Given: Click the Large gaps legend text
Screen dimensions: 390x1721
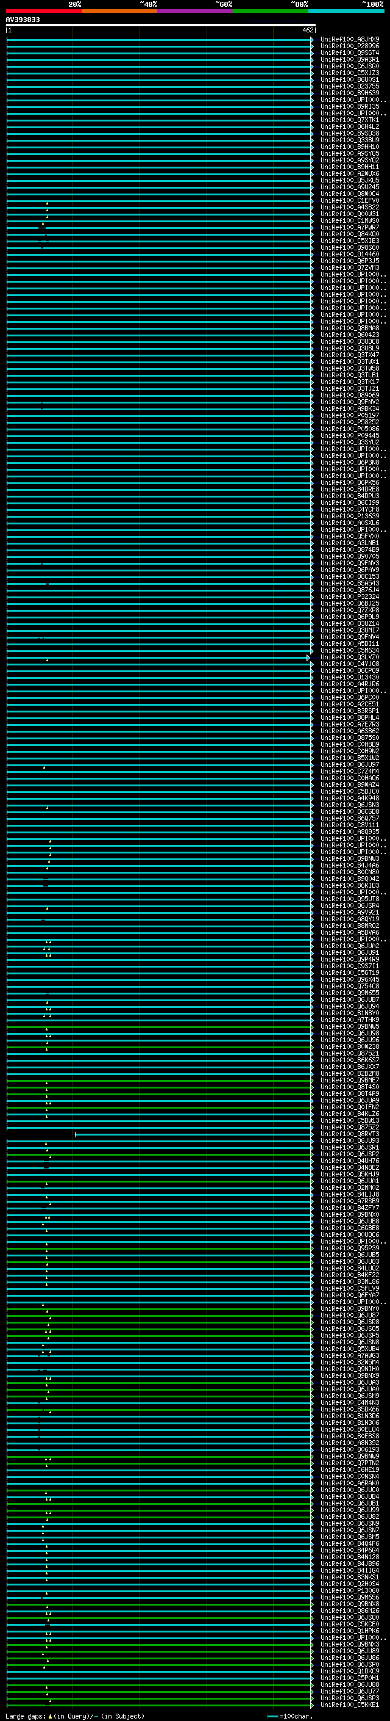Looking at the screenshot, I should (26, 1716).
